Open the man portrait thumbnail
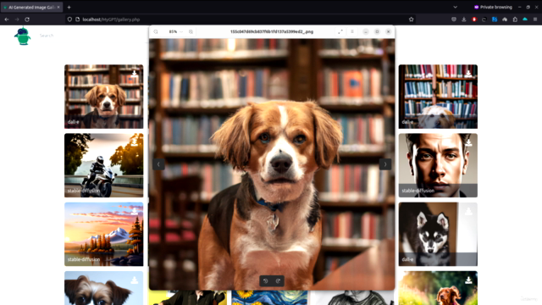The image size is (542, 305). pyautogui.click(x=438, y=165)
